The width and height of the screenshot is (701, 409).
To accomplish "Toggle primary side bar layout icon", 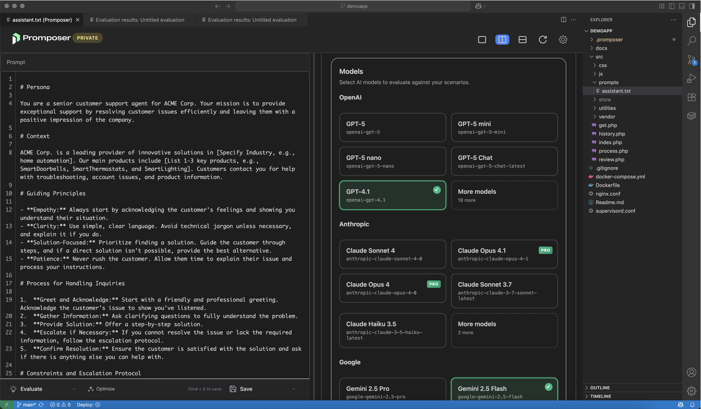I will tap(672, 6).
